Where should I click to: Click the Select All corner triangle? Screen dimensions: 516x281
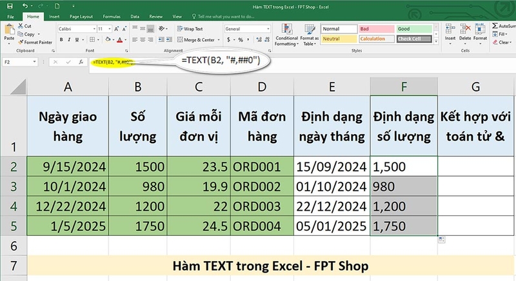(x=18, y=87)
